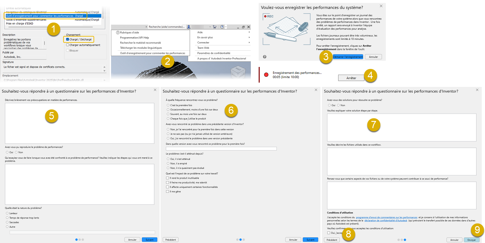485x243 pixels.
Task: Accept terms with the 'Oui, j'accepte' checkbox
Action: point(329,233)
